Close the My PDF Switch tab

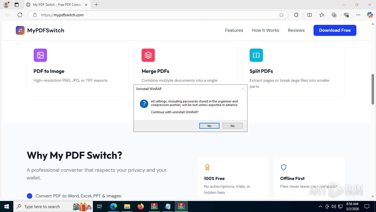tap(86, 5)
